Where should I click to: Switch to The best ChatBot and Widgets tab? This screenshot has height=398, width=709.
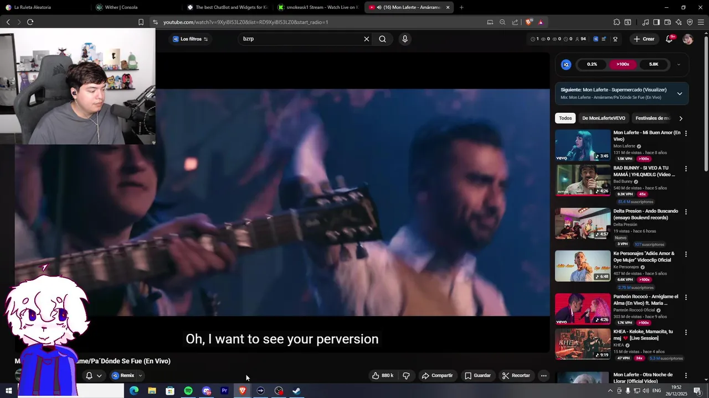coord(227,7)
